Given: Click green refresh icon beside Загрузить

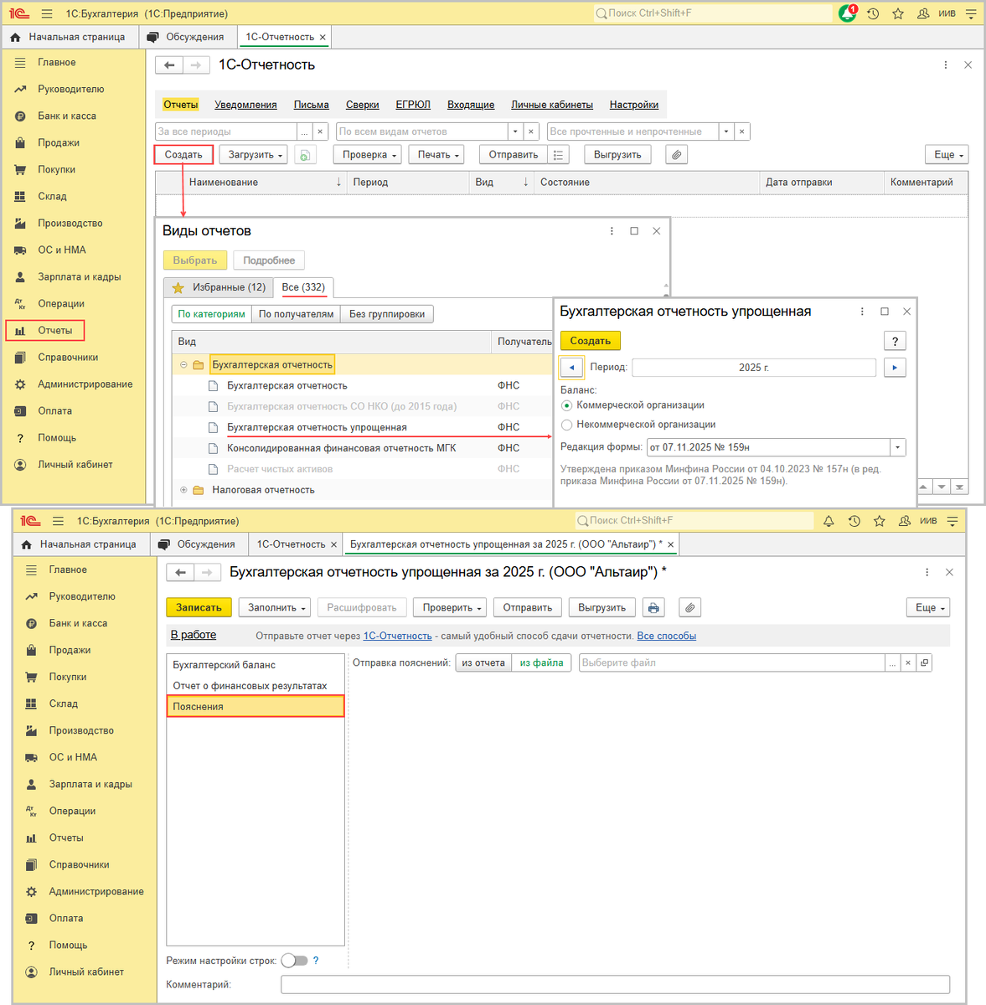Looking at the screenshot, I should (305, 155).
